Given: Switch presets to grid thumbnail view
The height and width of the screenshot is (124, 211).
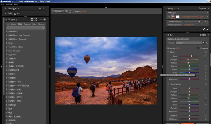Looking at the screenshot, I should (32, 19).
